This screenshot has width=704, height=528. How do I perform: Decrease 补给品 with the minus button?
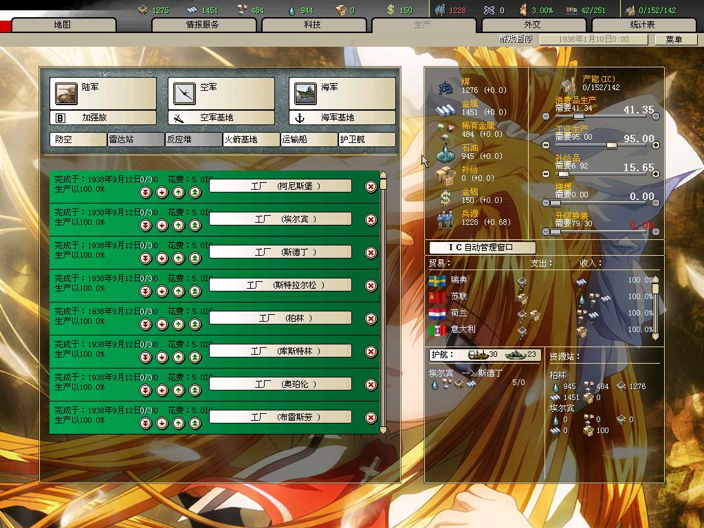[547, 174]
